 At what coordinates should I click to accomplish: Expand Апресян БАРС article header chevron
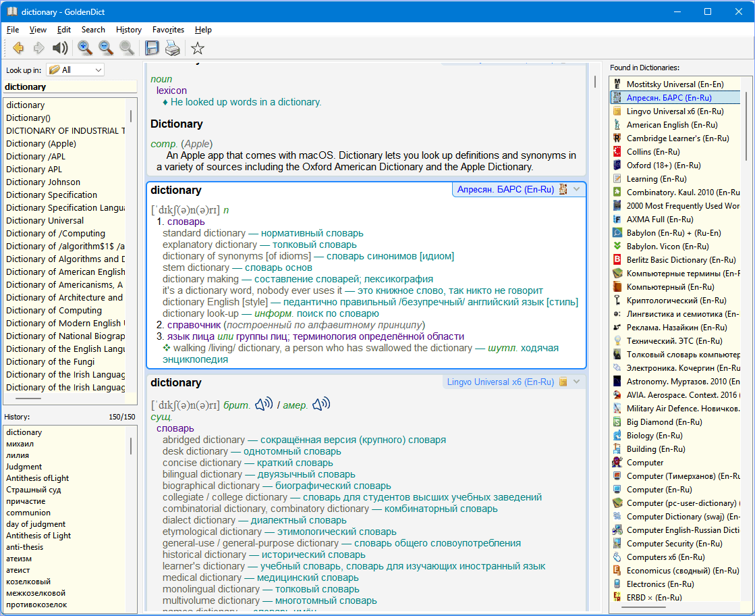(x=577, y=189)
